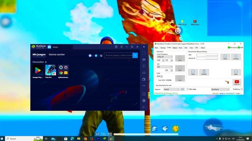Screen dimensions: 252x141
Task: Open the BlueStacks Inicio home tab icon
Action: pyautogui.click(x=49, y=47)
